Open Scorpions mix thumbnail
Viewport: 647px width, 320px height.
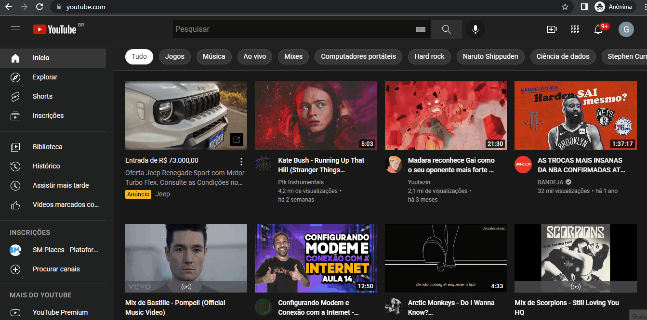(576, 258)
